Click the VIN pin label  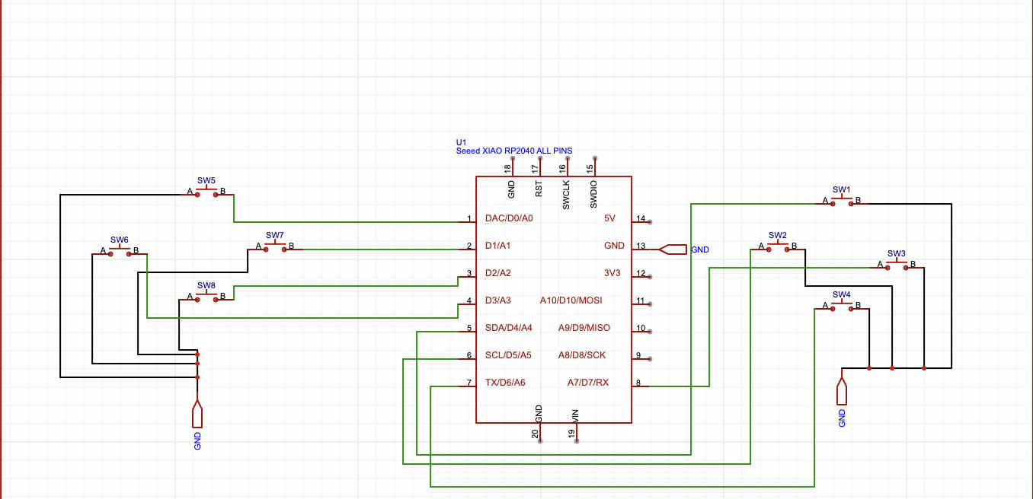tap(576, 416)
